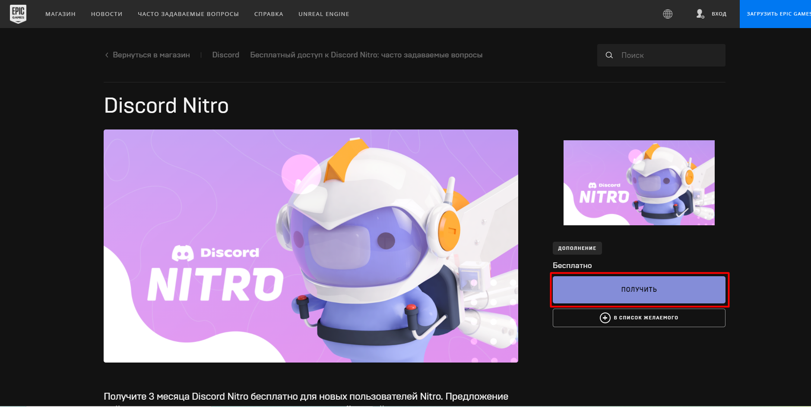Click the ВХОД sign-in link
This screenshot has width=811, height=407.
click(719, 14)
